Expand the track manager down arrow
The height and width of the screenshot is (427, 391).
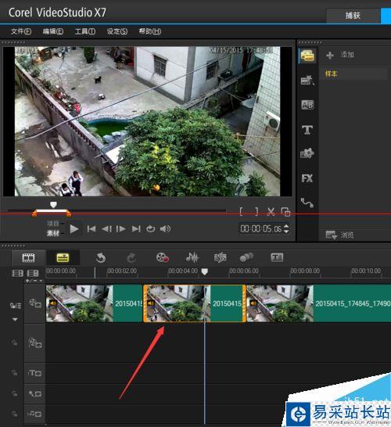[x=15, y=319]
